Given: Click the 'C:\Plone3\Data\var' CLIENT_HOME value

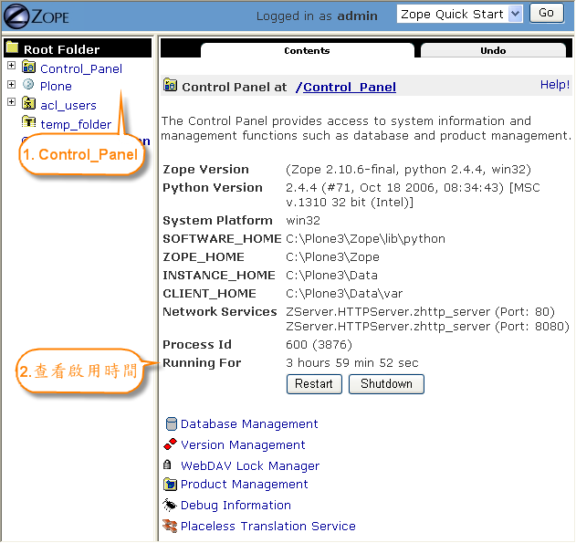Looking at the screenshot, I should click(x=344, y=294).
